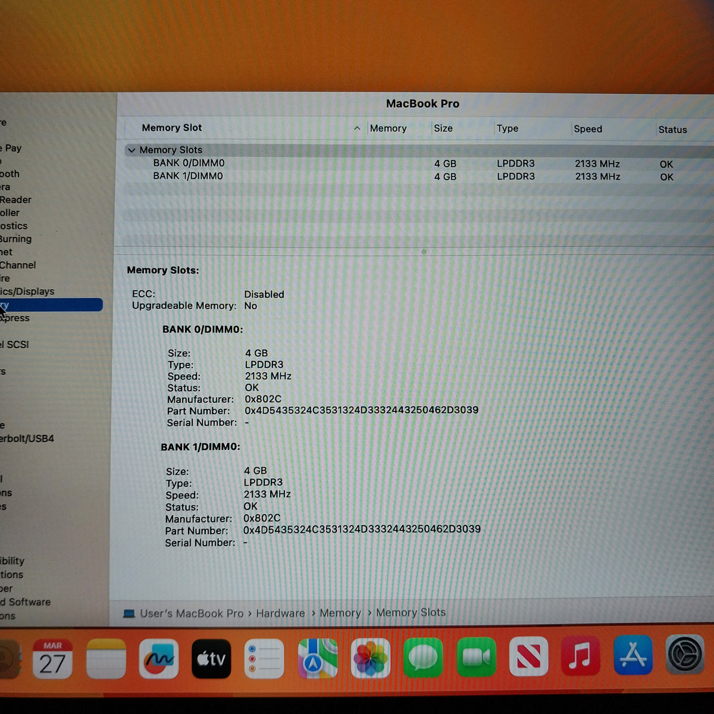Select Card Reader in the sidebar
Viewport: 714px width, 714px height.
(16, 200)
